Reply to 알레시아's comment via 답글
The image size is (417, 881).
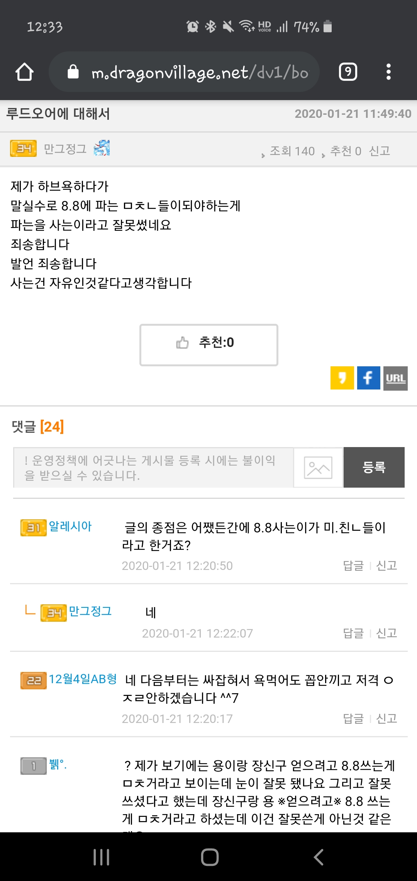coord(353,566)
